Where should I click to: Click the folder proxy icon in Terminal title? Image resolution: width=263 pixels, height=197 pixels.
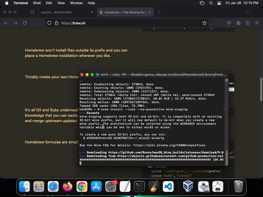point(97,75)
